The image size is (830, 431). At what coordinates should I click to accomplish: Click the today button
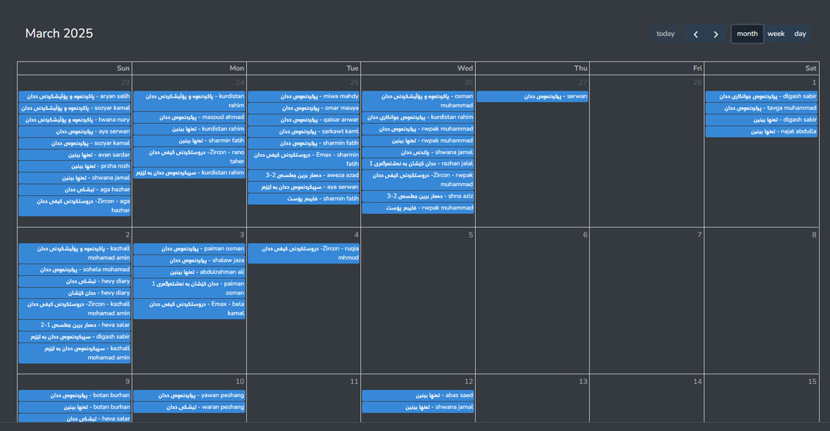pyautogui.click(x=665, y=34)
